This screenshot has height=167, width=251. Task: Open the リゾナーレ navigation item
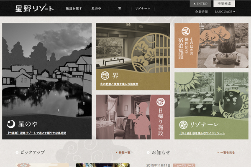point(143,8)
